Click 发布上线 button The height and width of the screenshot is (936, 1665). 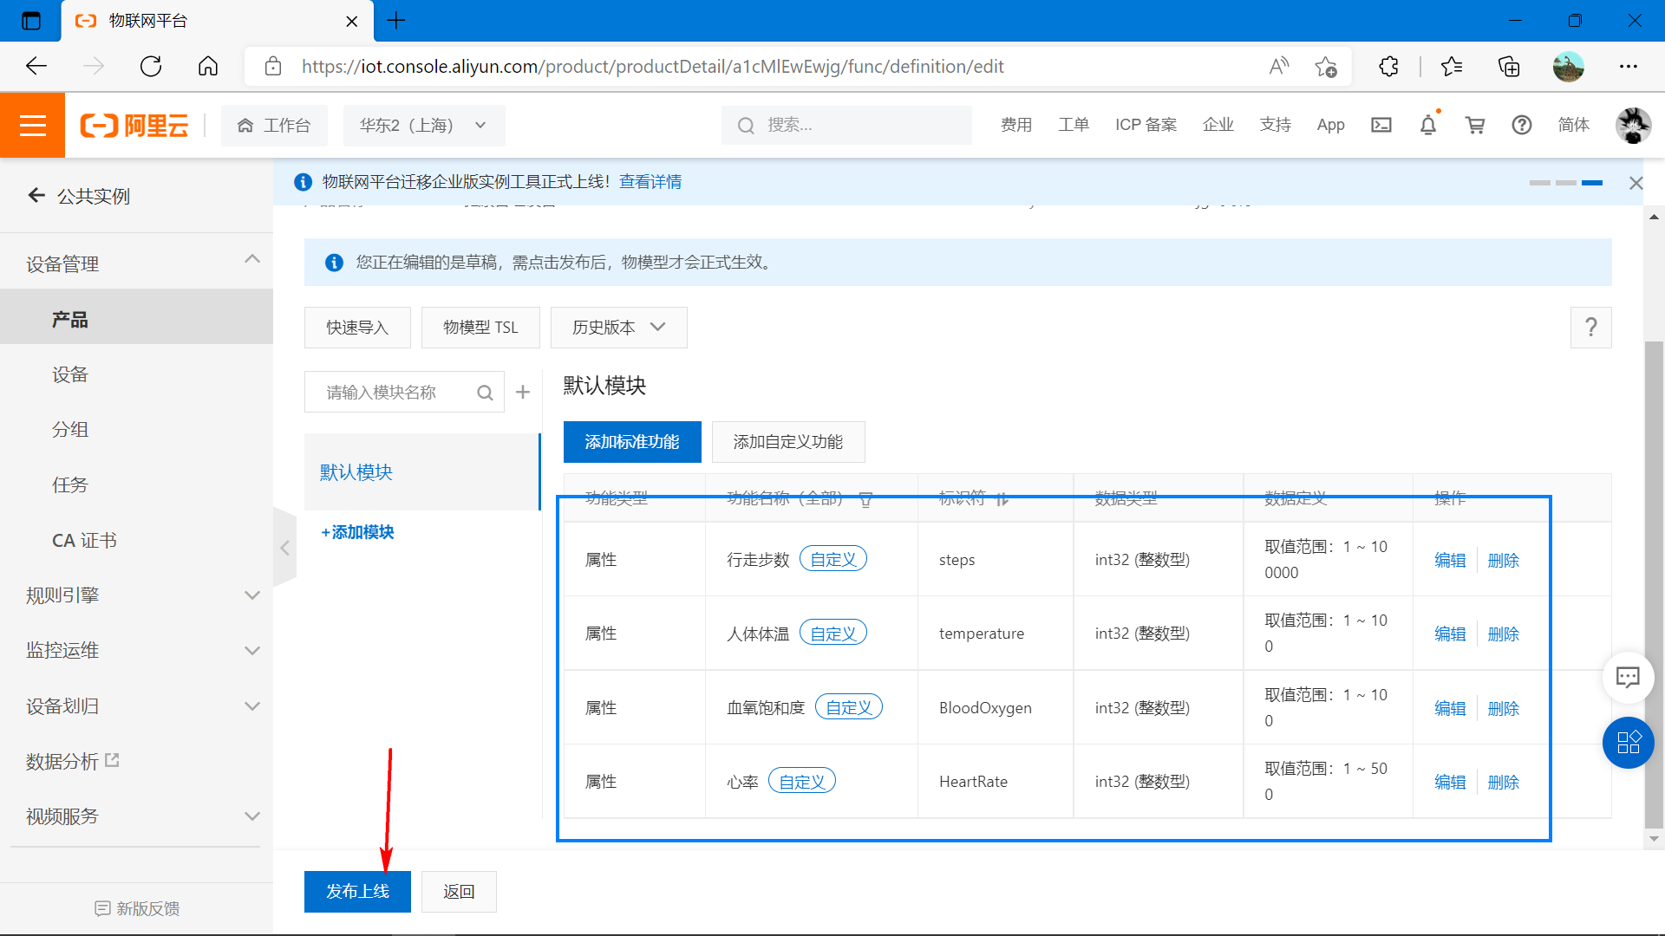[357, 892]
